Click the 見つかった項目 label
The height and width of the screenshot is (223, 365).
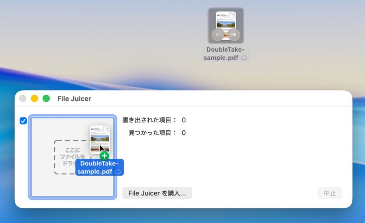pyautogui.click(x=152, y=133)
